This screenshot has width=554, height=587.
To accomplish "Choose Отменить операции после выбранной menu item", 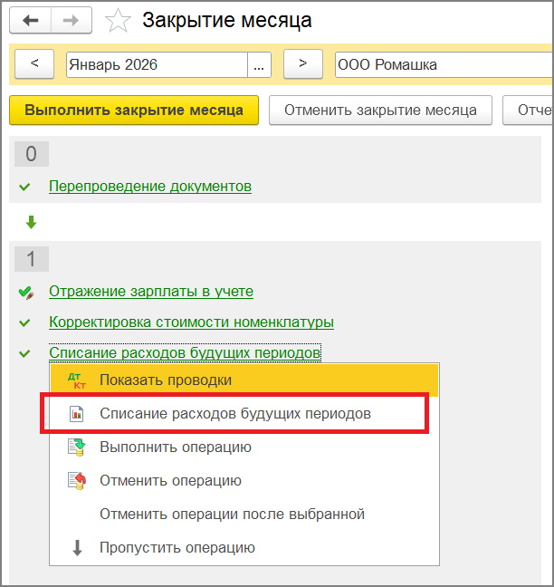I will [x=232, y=515].
